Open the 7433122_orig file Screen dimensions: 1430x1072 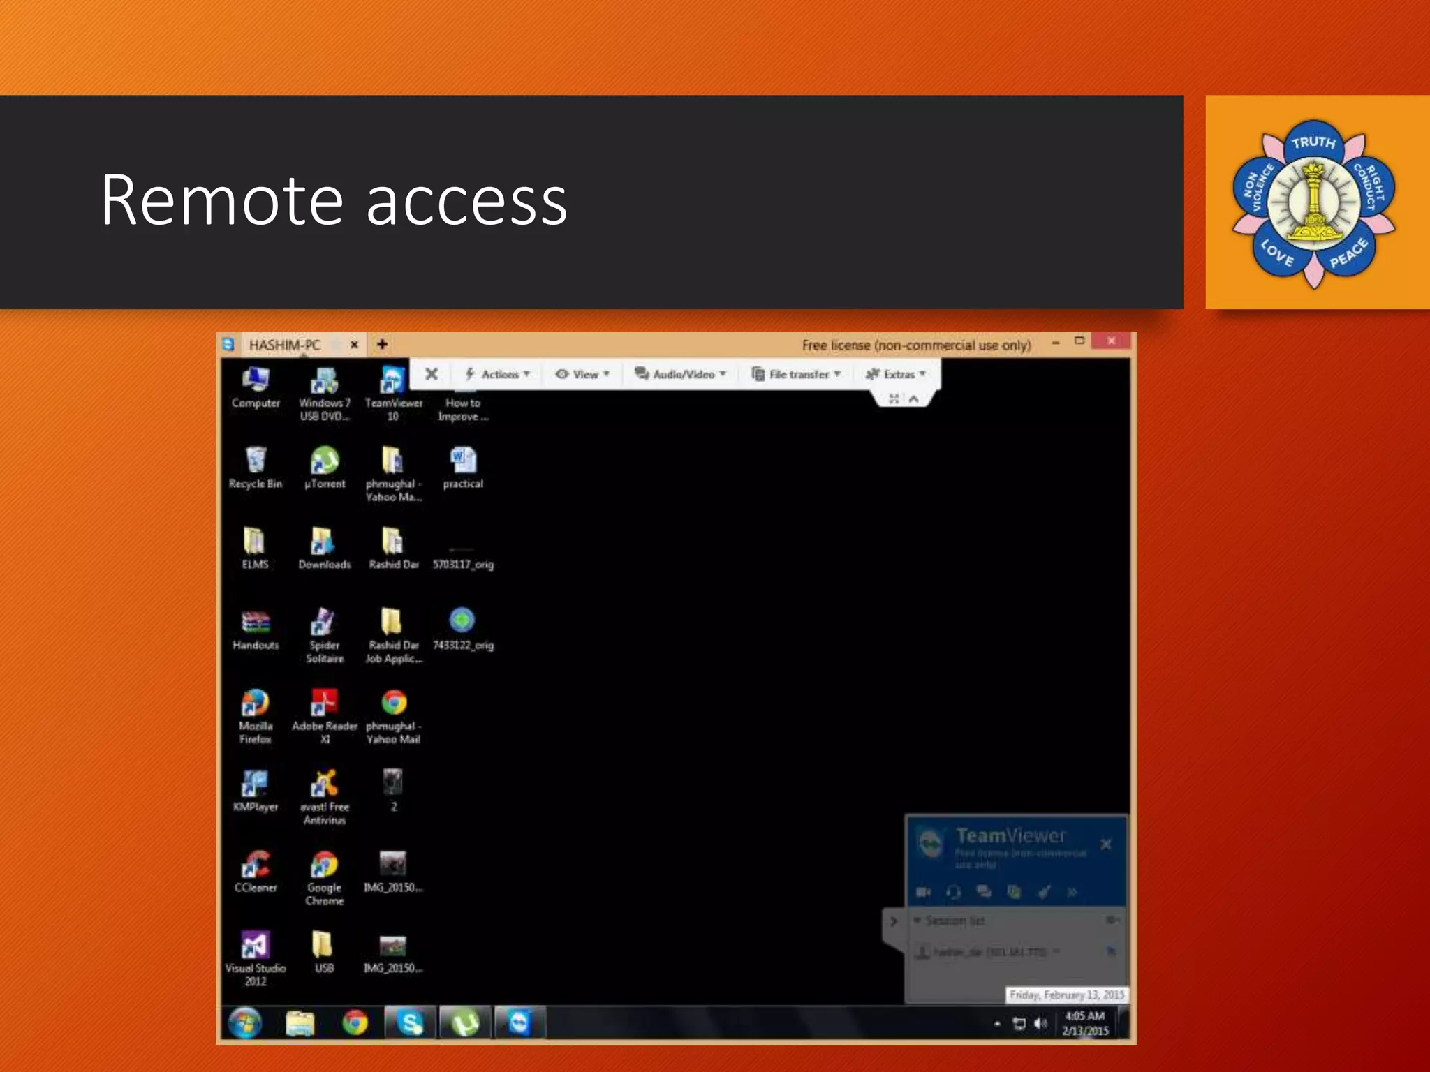coord(463,630)
